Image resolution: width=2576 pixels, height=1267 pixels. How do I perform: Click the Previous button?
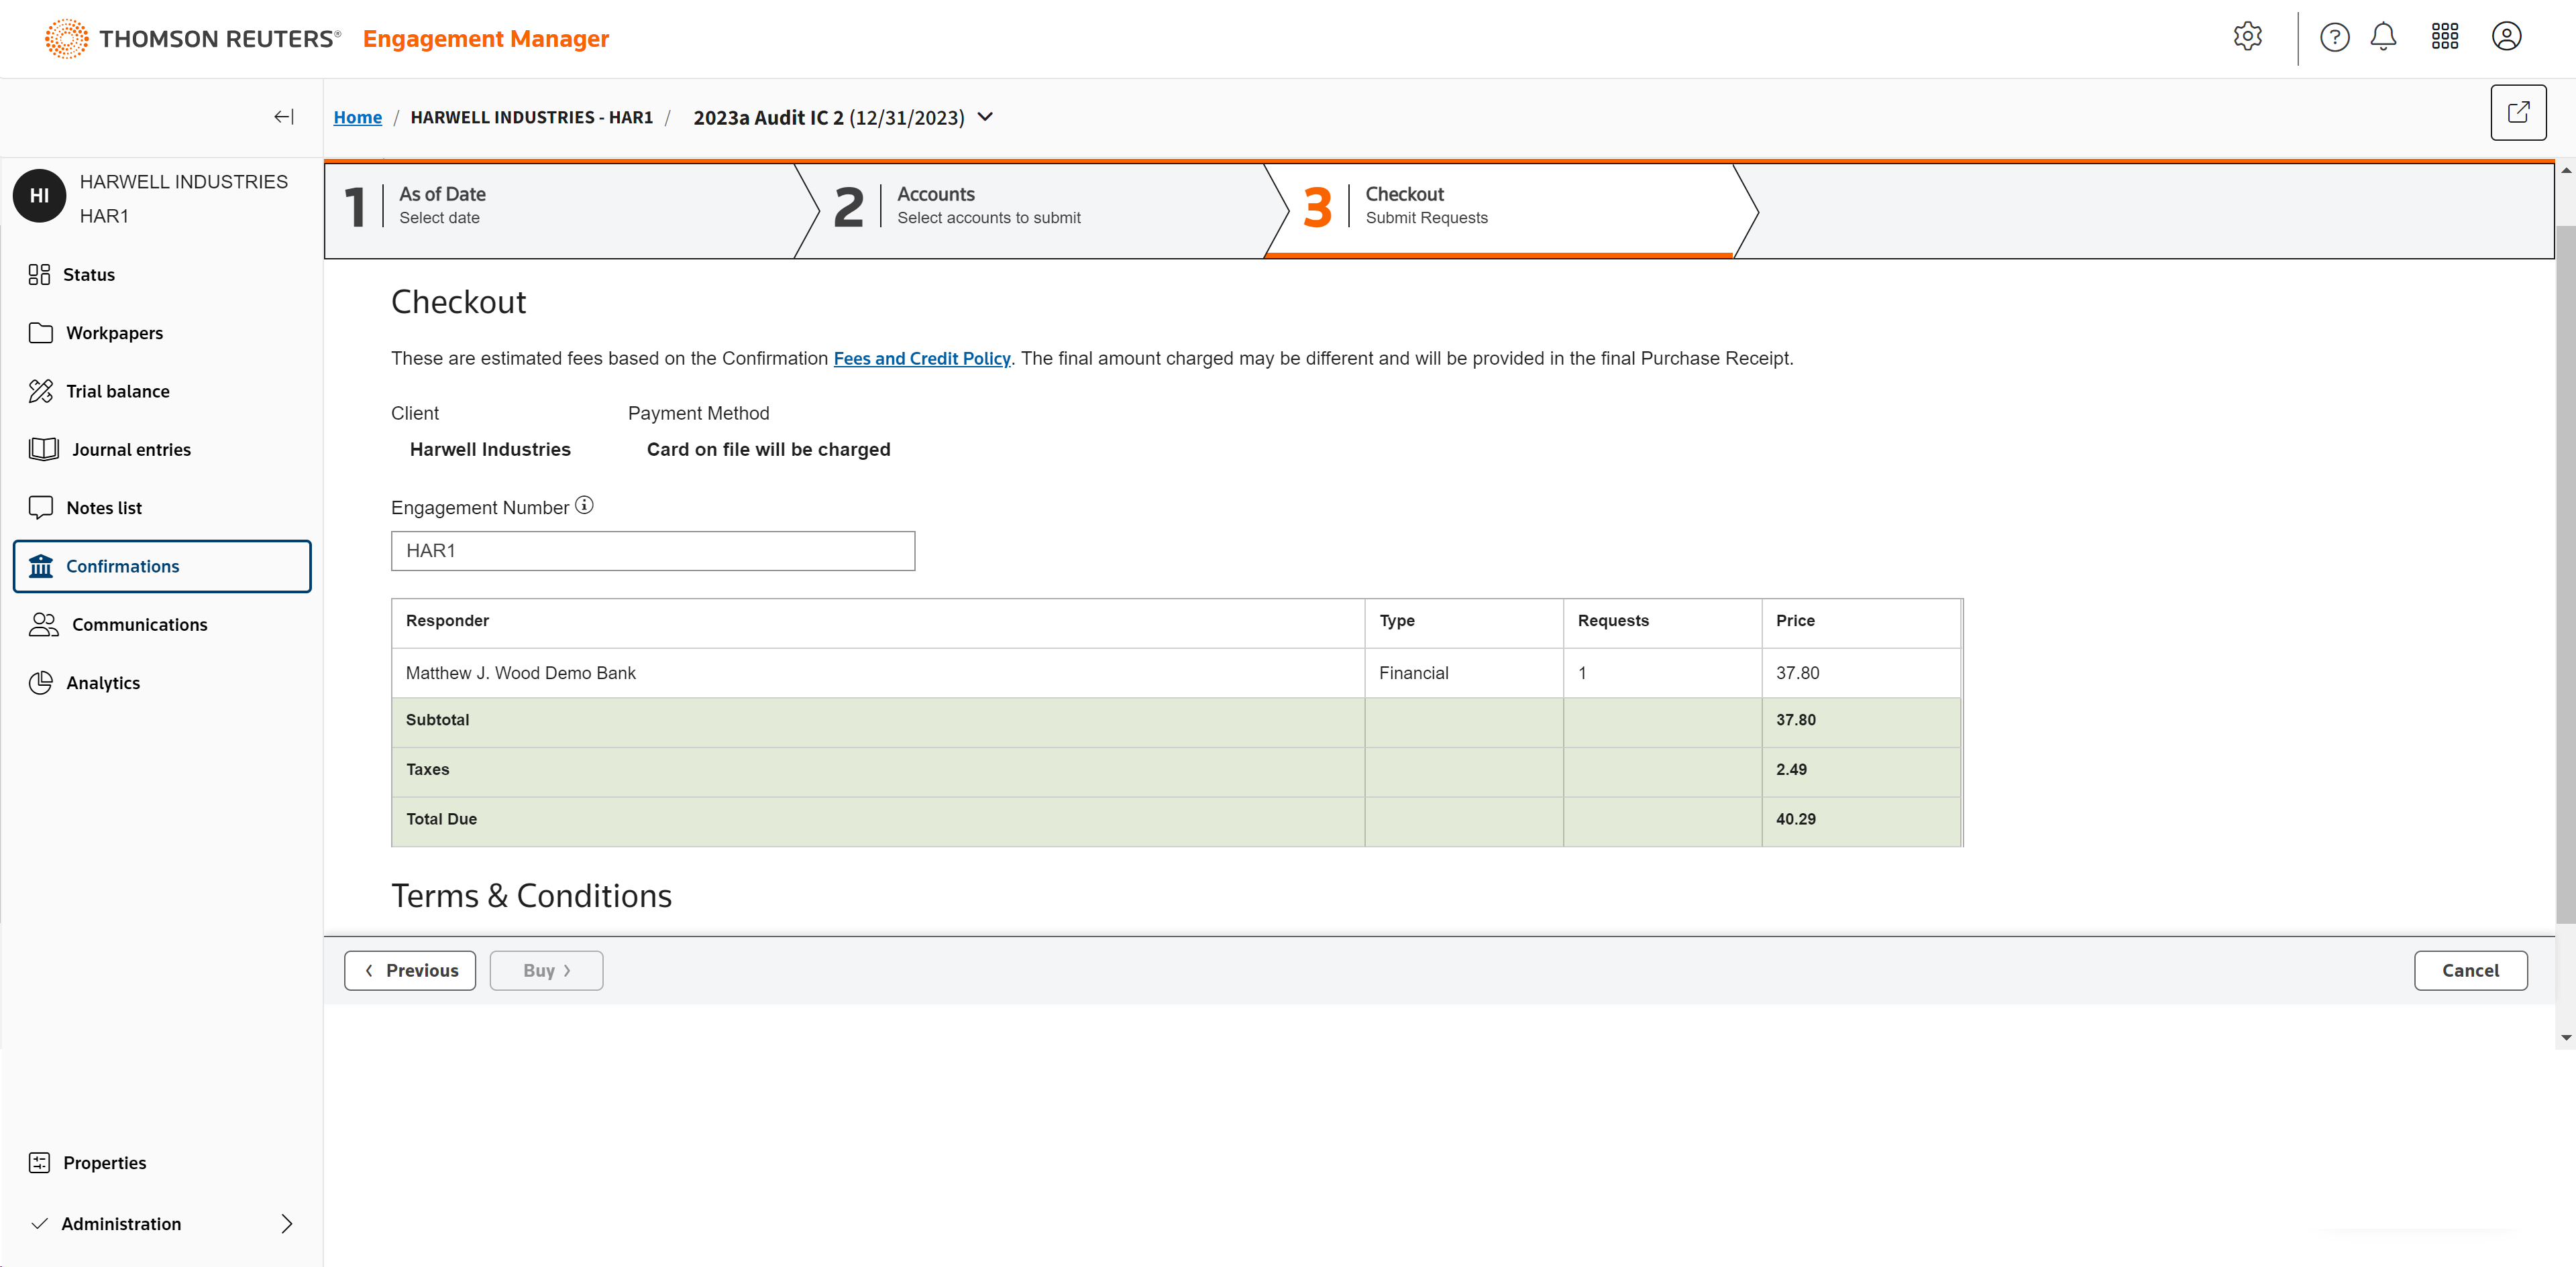(x=410, y=970)
